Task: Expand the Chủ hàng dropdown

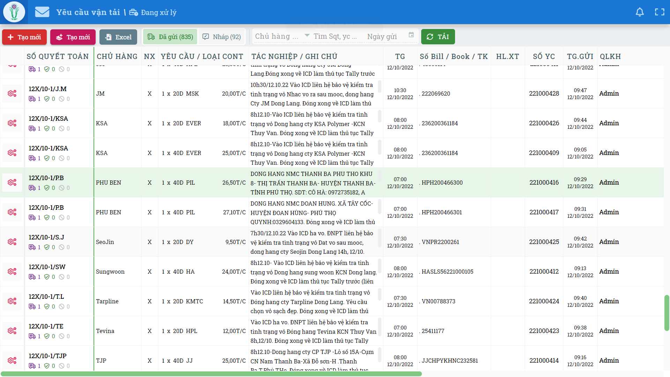Action: 307,36
